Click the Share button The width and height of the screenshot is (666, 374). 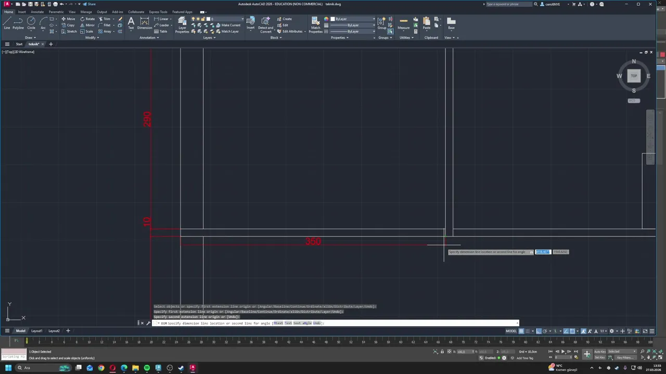[89, 4]
